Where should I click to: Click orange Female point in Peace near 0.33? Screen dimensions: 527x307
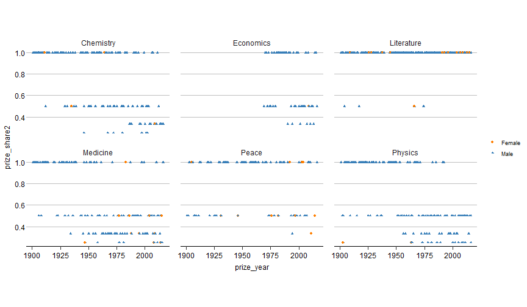click(311, 233)
